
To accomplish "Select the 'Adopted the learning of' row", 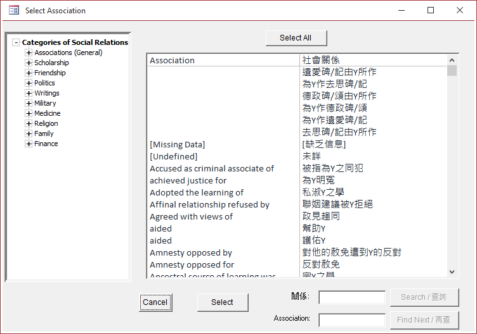I will (x=197, y=192).
